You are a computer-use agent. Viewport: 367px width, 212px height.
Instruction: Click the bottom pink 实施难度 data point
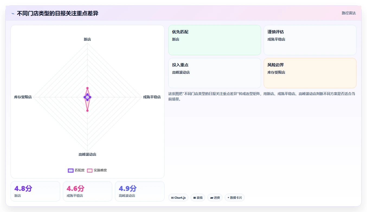tap(87, 110)
